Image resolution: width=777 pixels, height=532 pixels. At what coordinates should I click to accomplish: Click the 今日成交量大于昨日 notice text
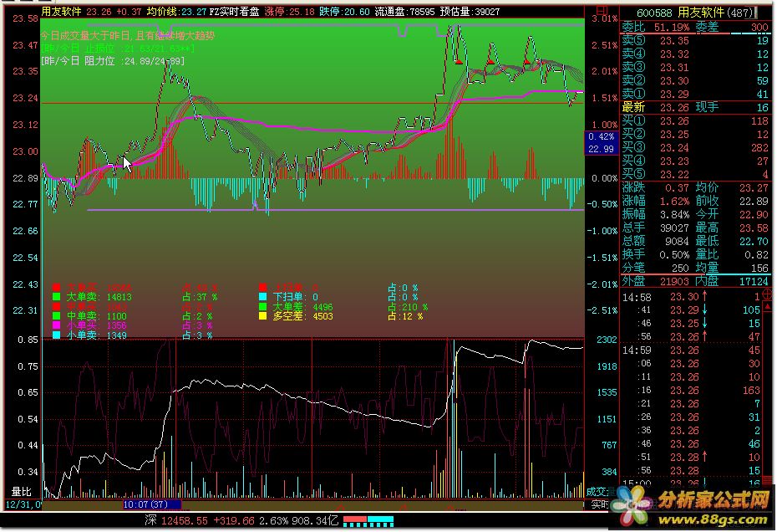[x=128, y=36]
